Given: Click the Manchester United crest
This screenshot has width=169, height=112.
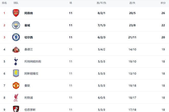Looking at the screenshot, I should (x=16, y=86).
